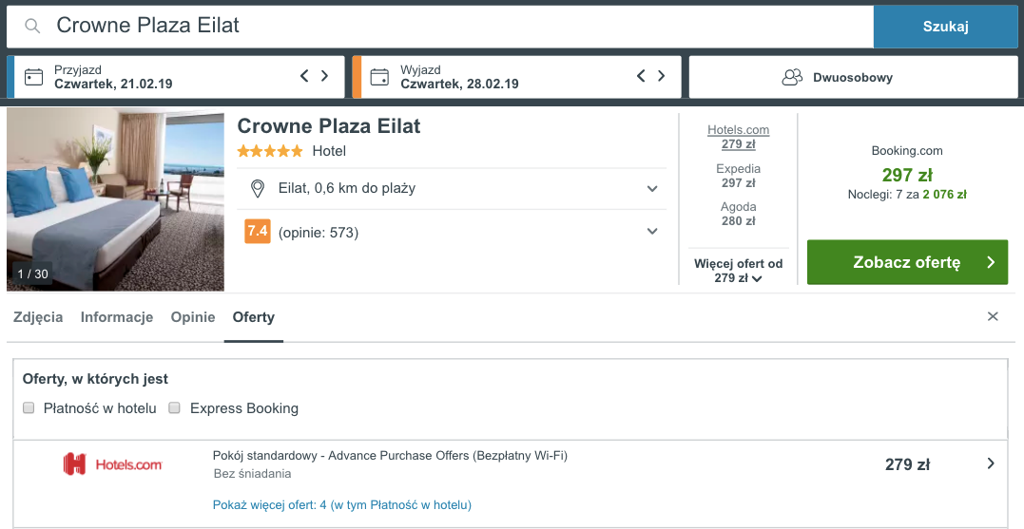
Task: Move check-in date one day earlier
Action: pos(304,76)
